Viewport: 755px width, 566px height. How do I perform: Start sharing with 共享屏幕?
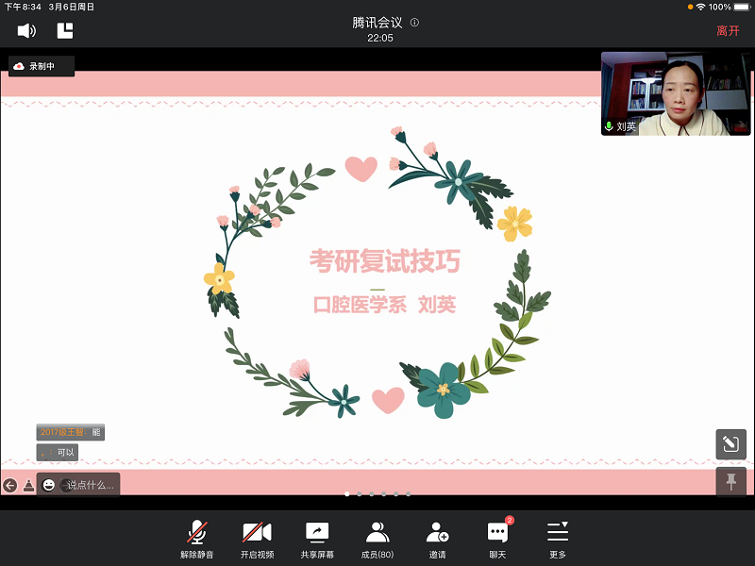point(317,540)
